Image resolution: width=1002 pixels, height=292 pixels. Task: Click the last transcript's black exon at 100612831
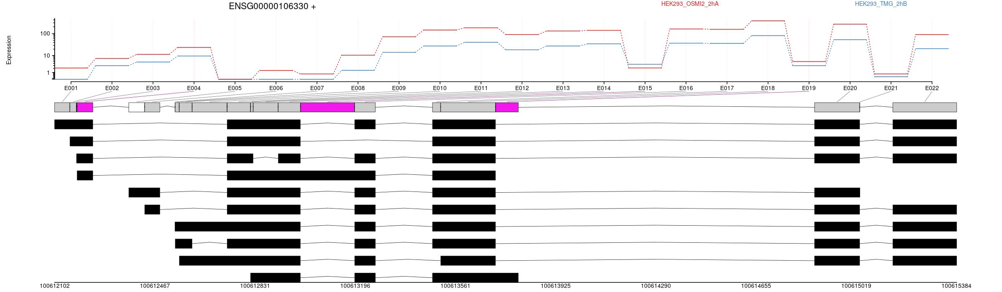(x=275, y=277)
